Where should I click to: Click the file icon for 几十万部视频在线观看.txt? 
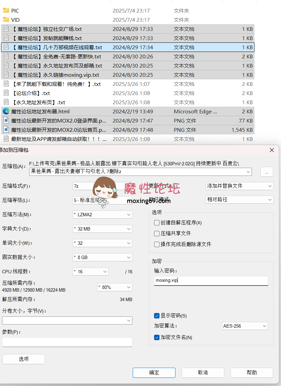pyautogui.click(x=6, y=47)
